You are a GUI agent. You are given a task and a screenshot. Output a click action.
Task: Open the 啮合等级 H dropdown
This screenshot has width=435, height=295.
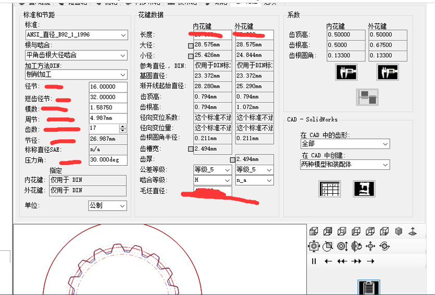click(x=213, y=180)
